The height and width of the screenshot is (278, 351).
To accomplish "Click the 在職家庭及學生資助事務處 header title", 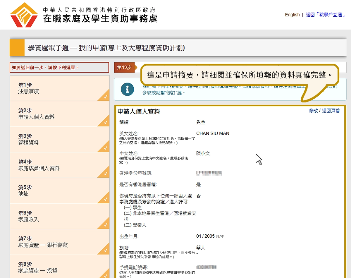I will tap(100, 18).
